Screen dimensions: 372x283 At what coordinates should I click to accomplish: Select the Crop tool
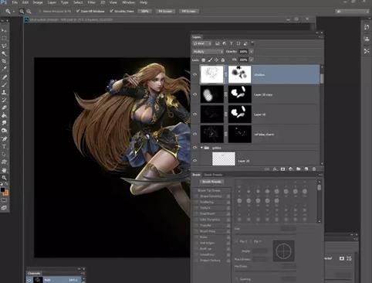point(4,61)
